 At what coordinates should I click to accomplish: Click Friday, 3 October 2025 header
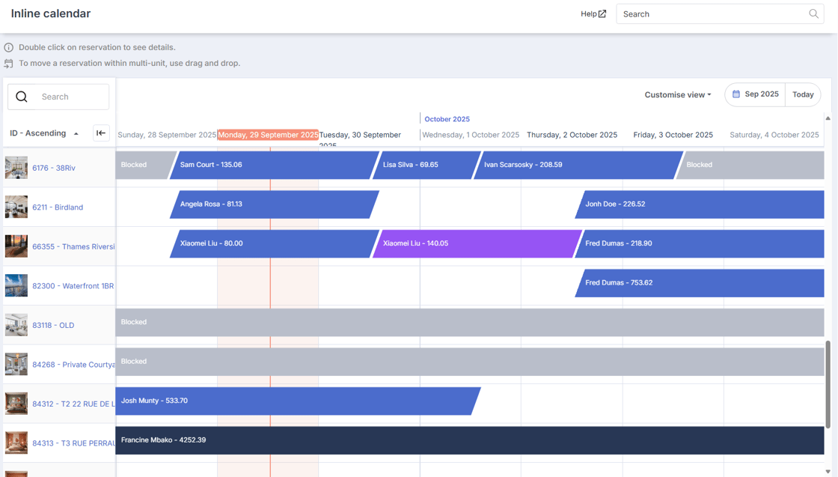[673, 135]
